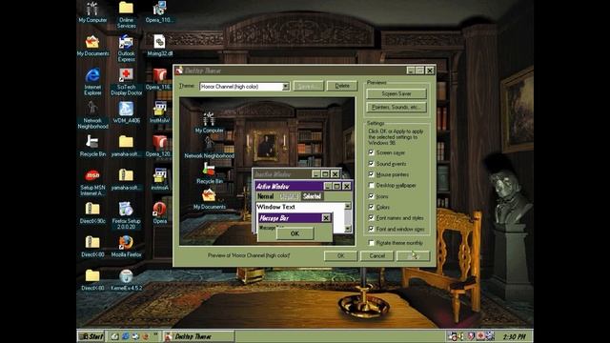Select the Opera_110 installer desktop icon
This screenshot has width=610, height=343.
(x=159, y=12)
